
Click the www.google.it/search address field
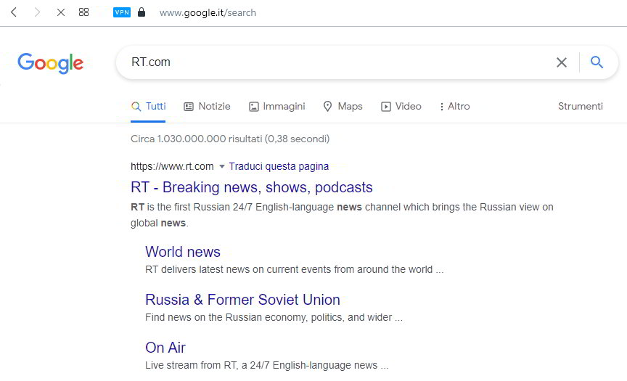pyautogui.click(x=208, y=13)
